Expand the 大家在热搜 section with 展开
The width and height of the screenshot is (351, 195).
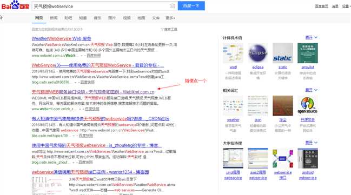312,143
